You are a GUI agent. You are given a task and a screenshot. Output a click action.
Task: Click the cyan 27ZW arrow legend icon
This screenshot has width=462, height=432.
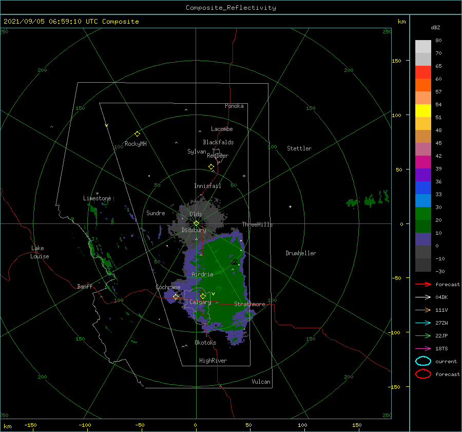pyautogui.click(x=423, y=323)
